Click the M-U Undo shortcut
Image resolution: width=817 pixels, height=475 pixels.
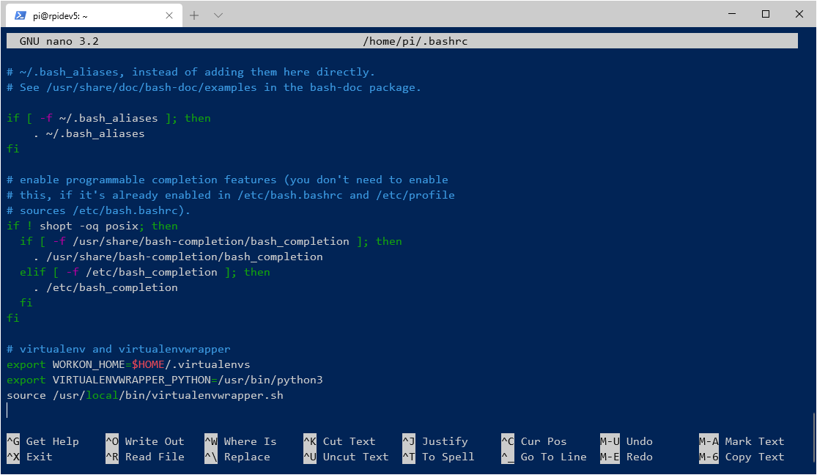point(626,441)
